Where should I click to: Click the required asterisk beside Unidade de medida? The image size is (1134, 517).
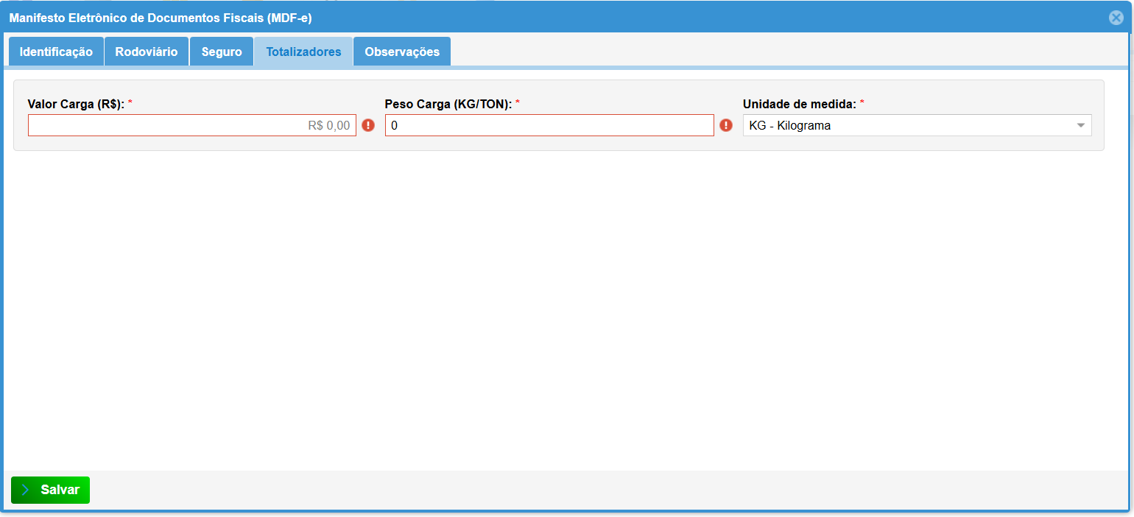[x=862, y=104]
